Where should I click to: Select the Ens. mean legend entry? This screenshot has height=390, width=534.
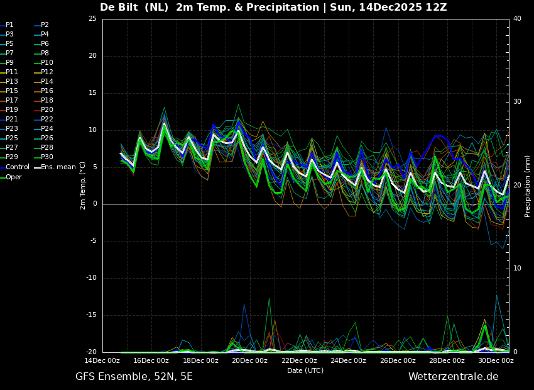click(x=58, y=167)
